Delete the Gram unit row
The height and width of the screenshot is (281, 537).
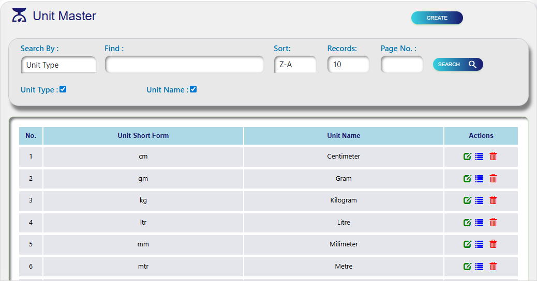493,179
